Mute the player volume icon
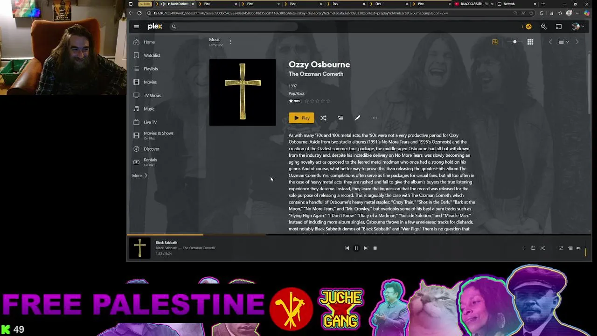597x336 pixels. tap(578, 248)
